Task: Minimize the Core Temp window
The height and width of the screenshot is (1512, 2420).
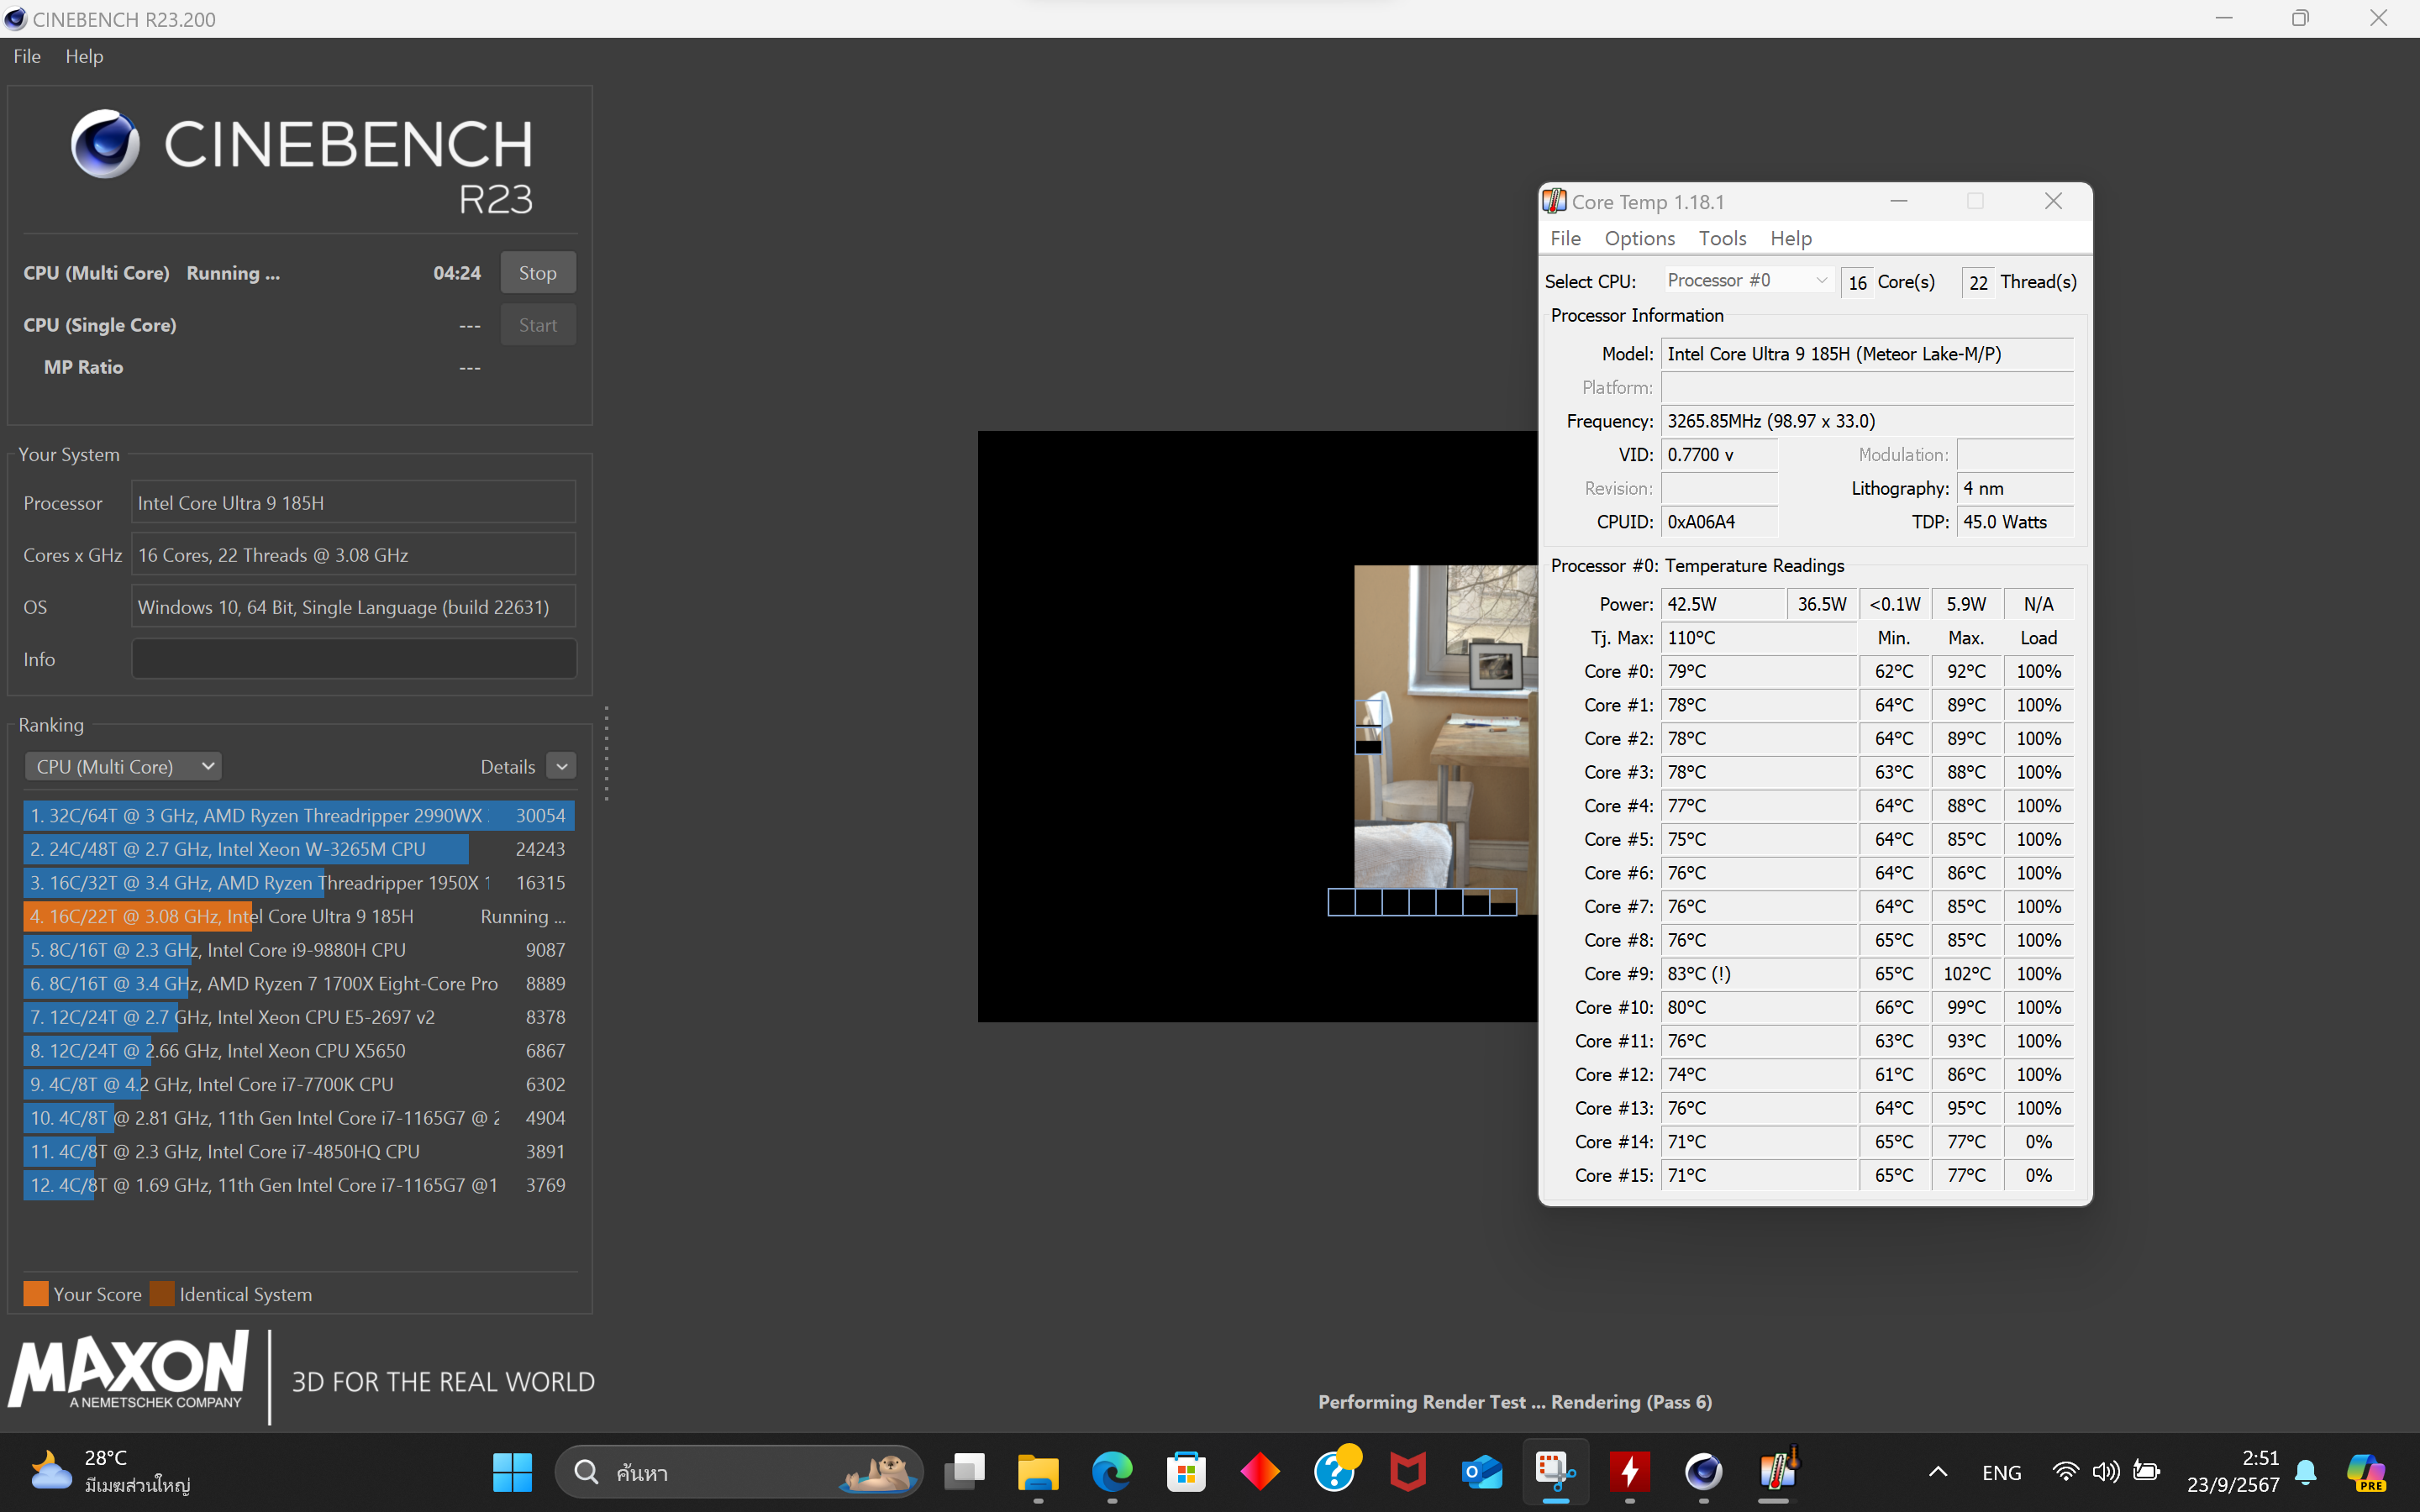Action: (1898, 201)
